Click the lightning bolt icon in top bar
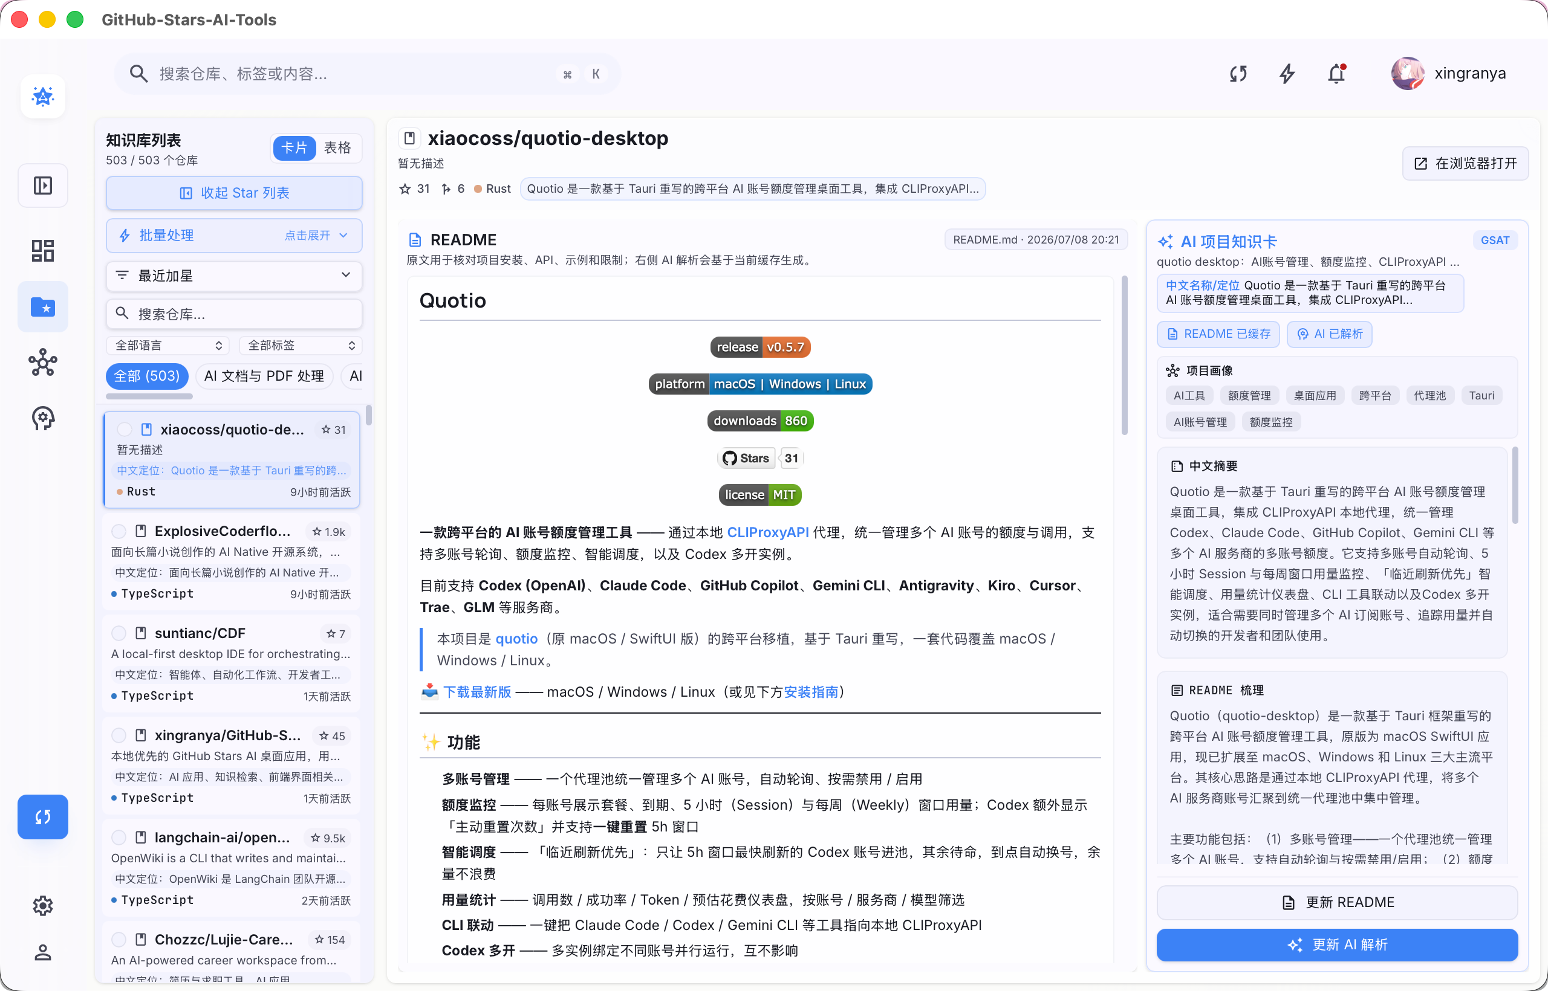1548x991 pixels. point(1287,73)
